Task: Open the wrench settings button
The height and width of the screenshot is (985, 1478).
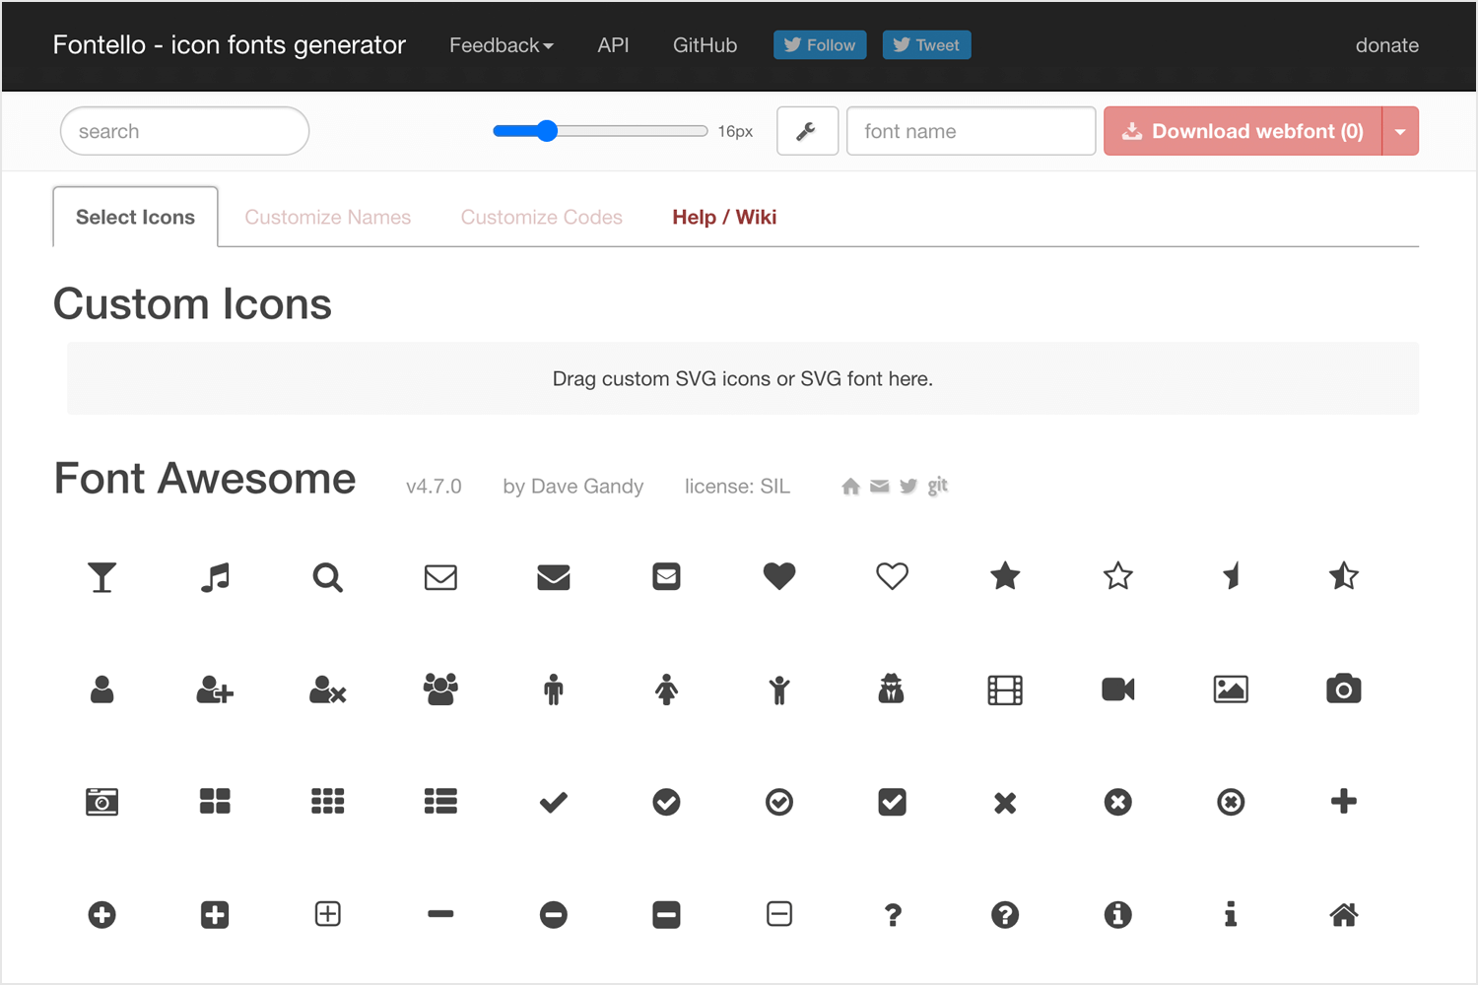Action: tap(807, 131)
